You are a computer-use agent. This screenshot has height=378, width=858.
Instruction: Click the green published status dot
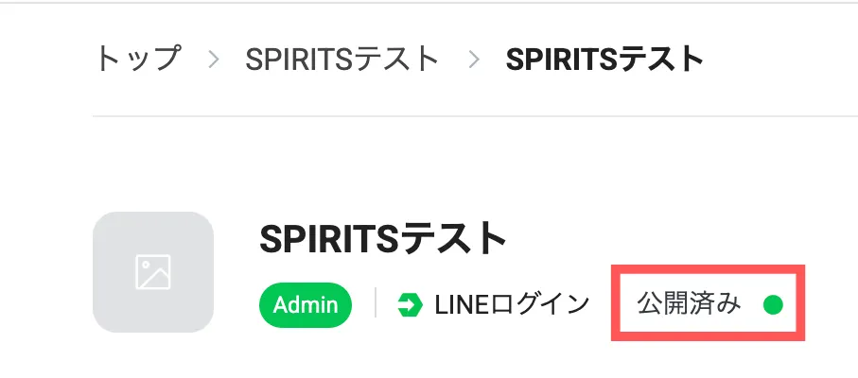(773, 304)
